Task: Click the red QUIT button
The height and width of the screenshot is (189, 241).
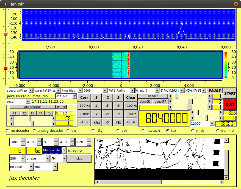Action: click(230, 104)
